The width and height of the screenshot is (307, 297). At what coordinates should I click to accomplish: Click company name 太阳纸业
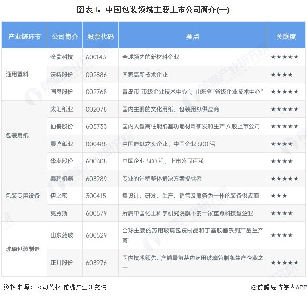(62, 109)
